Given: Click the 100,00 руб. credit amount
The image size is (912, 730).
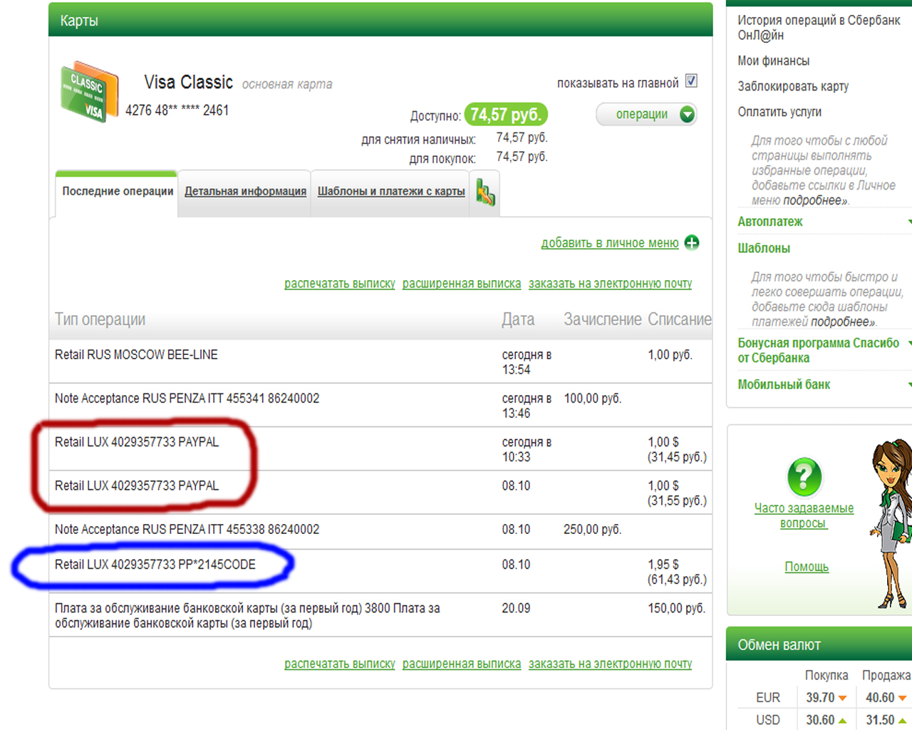Looking at the screenshot, I should [x=593, y=399].
